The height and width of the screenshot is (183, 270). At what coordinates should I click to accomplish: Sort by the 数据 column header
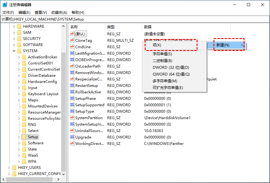(x=186, y=27)
